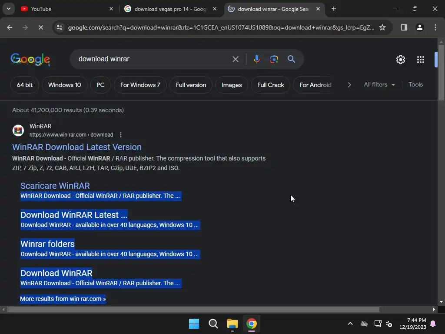Apply the Full version chip
Viewport: 445px width, 334px height.
(191, 85)
